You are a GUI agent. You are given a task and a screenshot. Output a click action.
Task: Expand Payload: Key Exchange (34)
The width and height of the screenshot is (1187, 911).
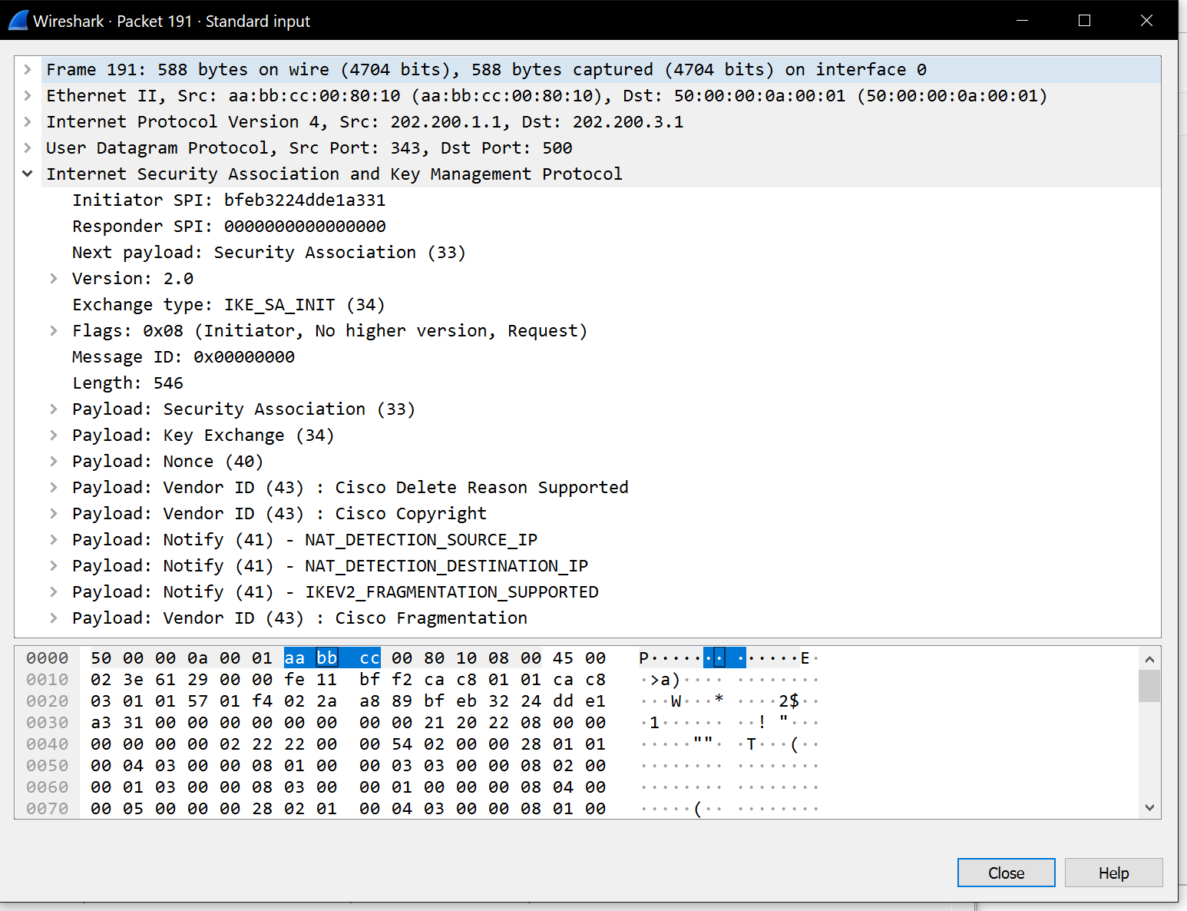coord(54,436)
